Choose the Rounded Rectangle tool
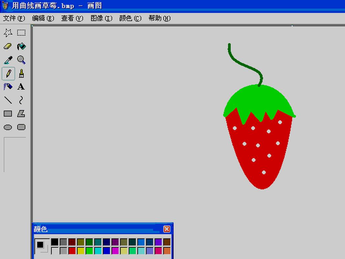 tap(21, 127)
